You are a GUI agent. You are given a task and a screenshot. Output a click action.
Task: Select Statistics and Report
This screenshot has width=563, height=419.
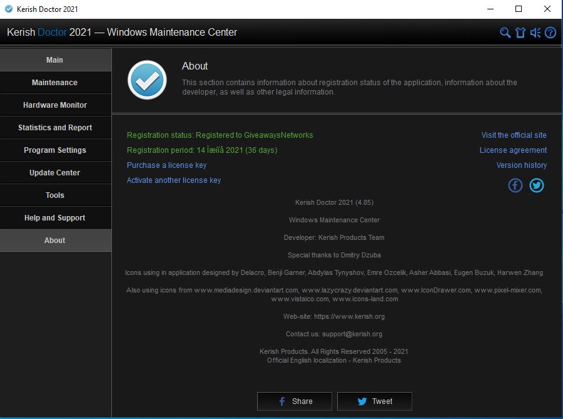tap(56, 128)
